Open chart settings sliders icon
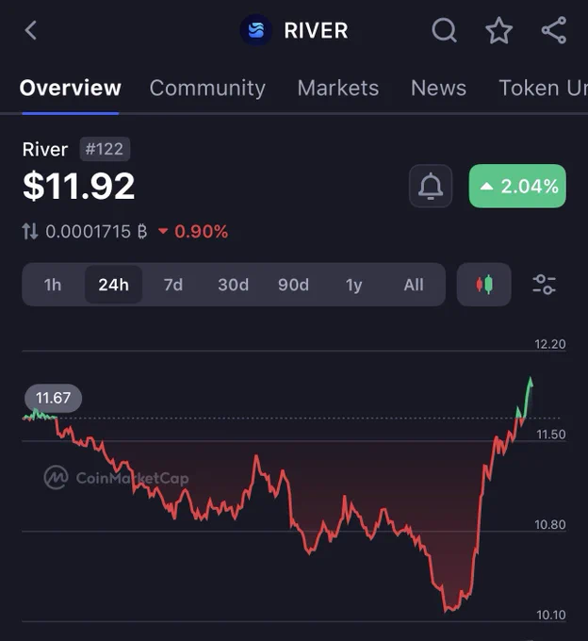 point(545,285)
